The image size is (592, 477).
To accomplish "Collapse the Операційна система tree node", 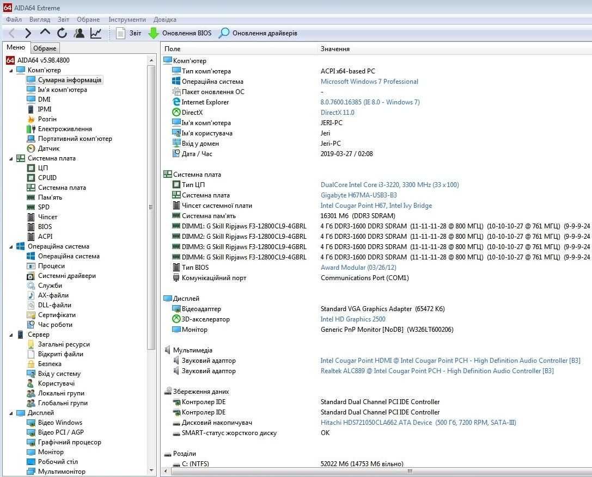I will coord(11,247).
